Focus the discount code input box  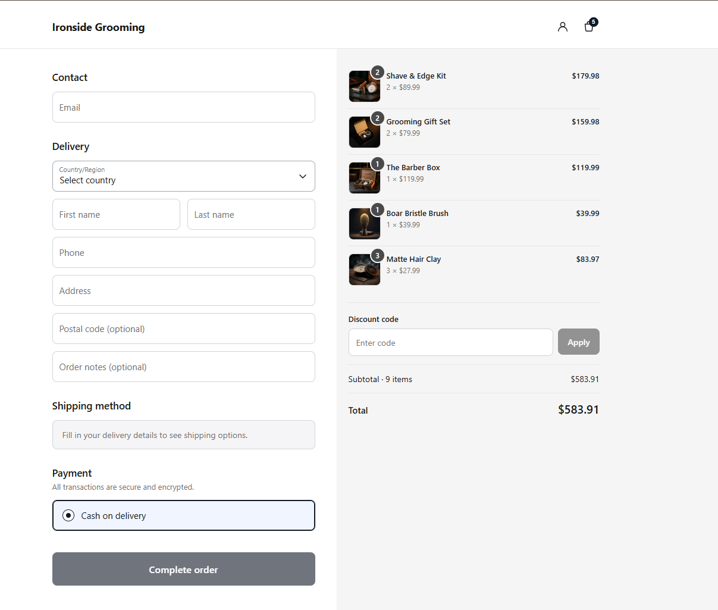451,342
